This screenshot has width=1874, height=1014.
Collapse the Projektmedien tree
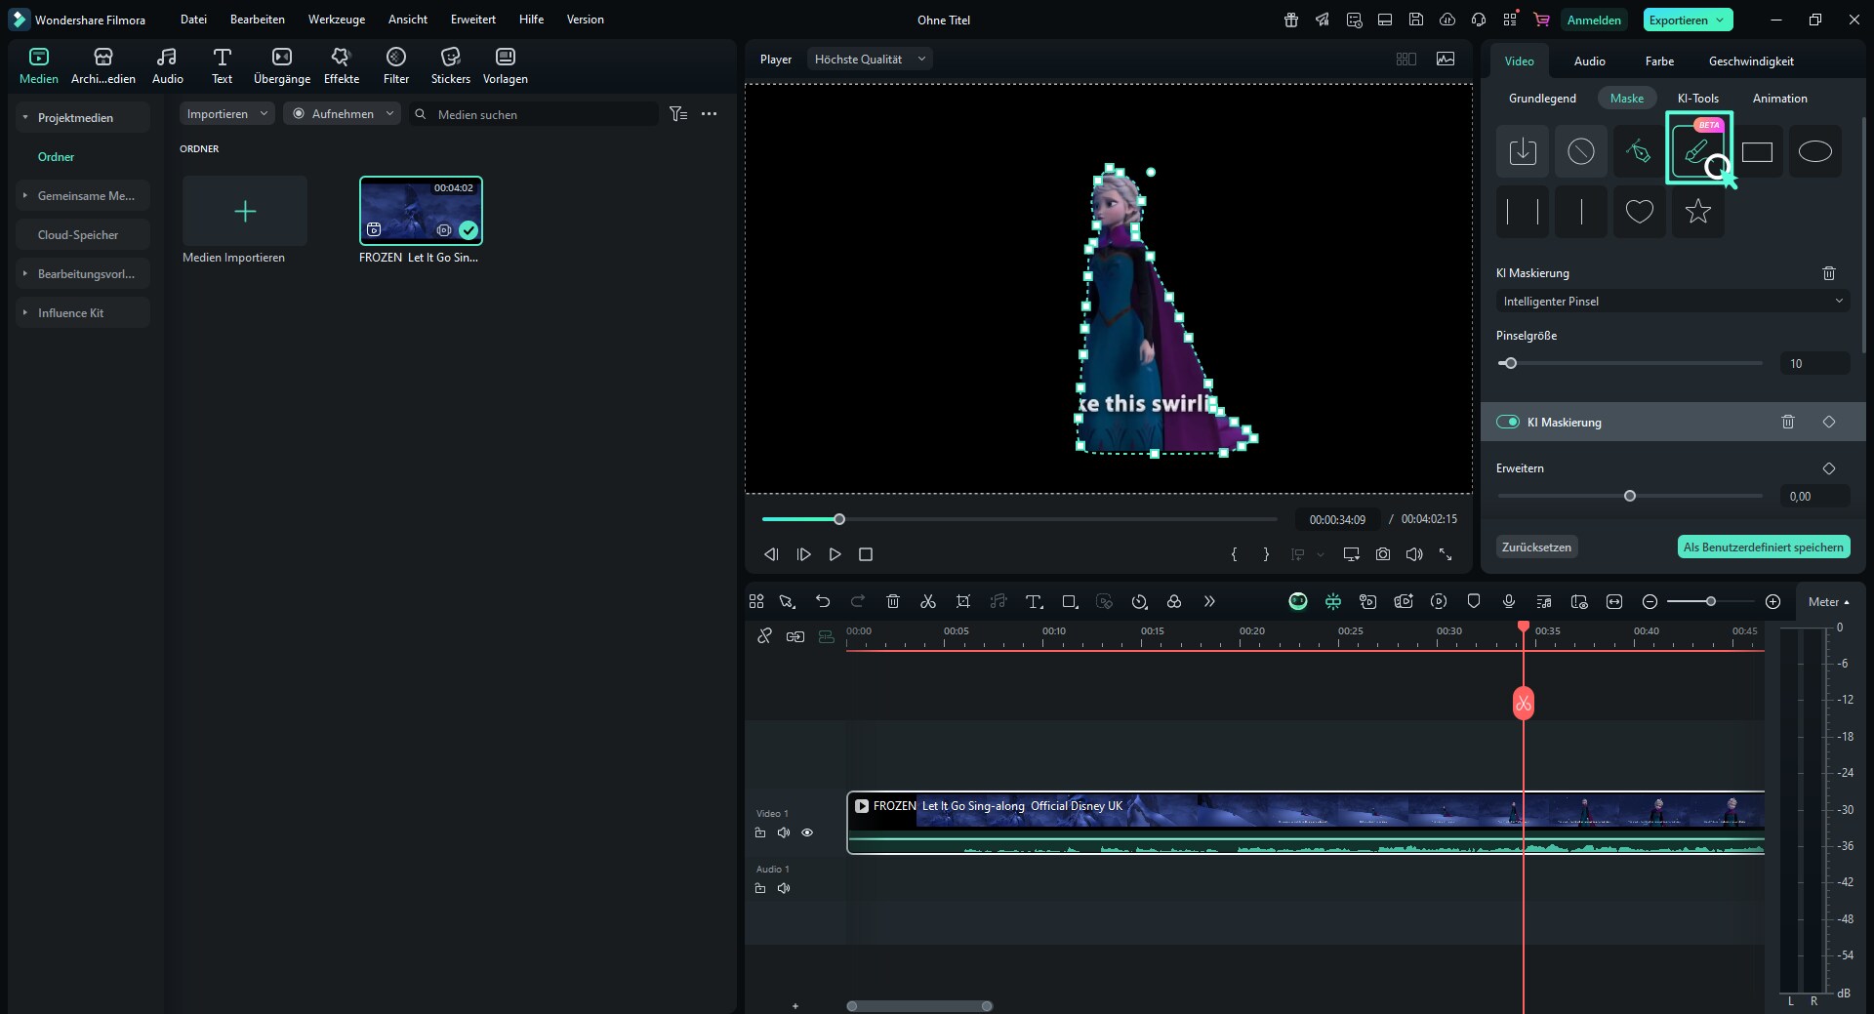tap(25, 118)
